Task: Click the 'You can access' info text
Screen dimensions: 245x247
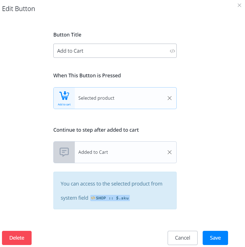Action: 111,184
